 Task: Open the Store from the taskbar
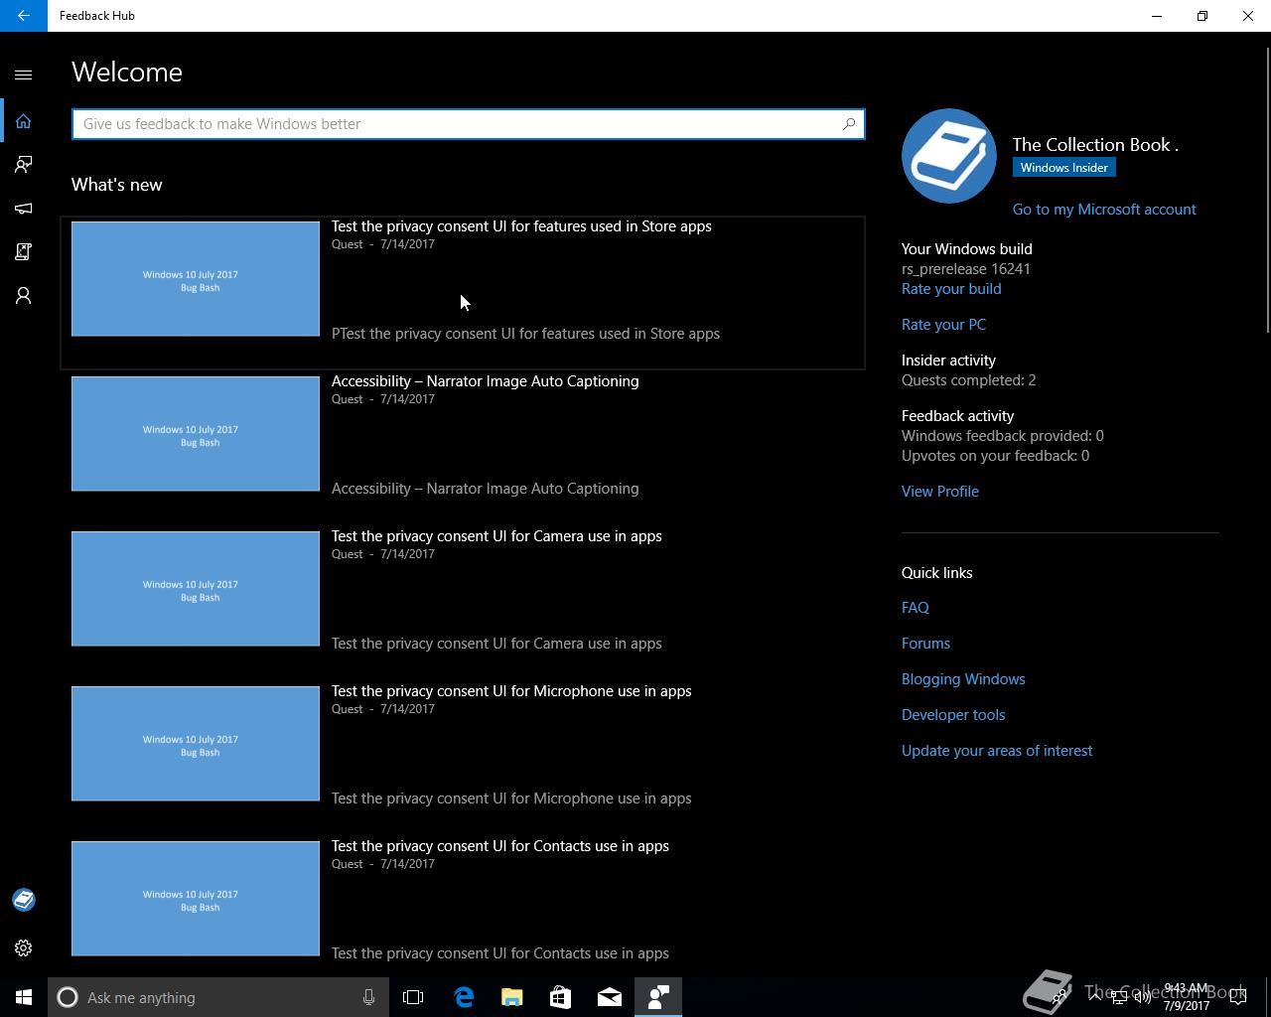pyautogui.click(x=560, y=997)
